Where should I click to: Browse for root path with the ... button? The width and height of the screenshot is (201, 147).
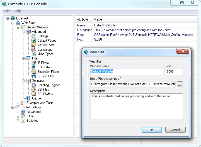tap(180, 84)
